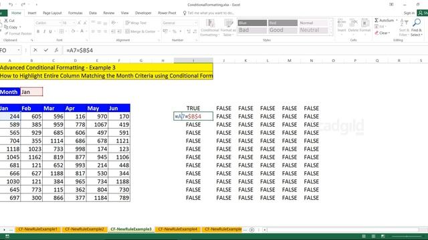
Task: Apply the Good cell style
Action: coord(283,30)
